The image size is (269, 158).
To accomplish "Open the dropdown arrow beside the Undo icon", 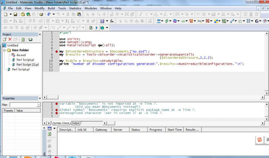I will [x=54, y=14].
